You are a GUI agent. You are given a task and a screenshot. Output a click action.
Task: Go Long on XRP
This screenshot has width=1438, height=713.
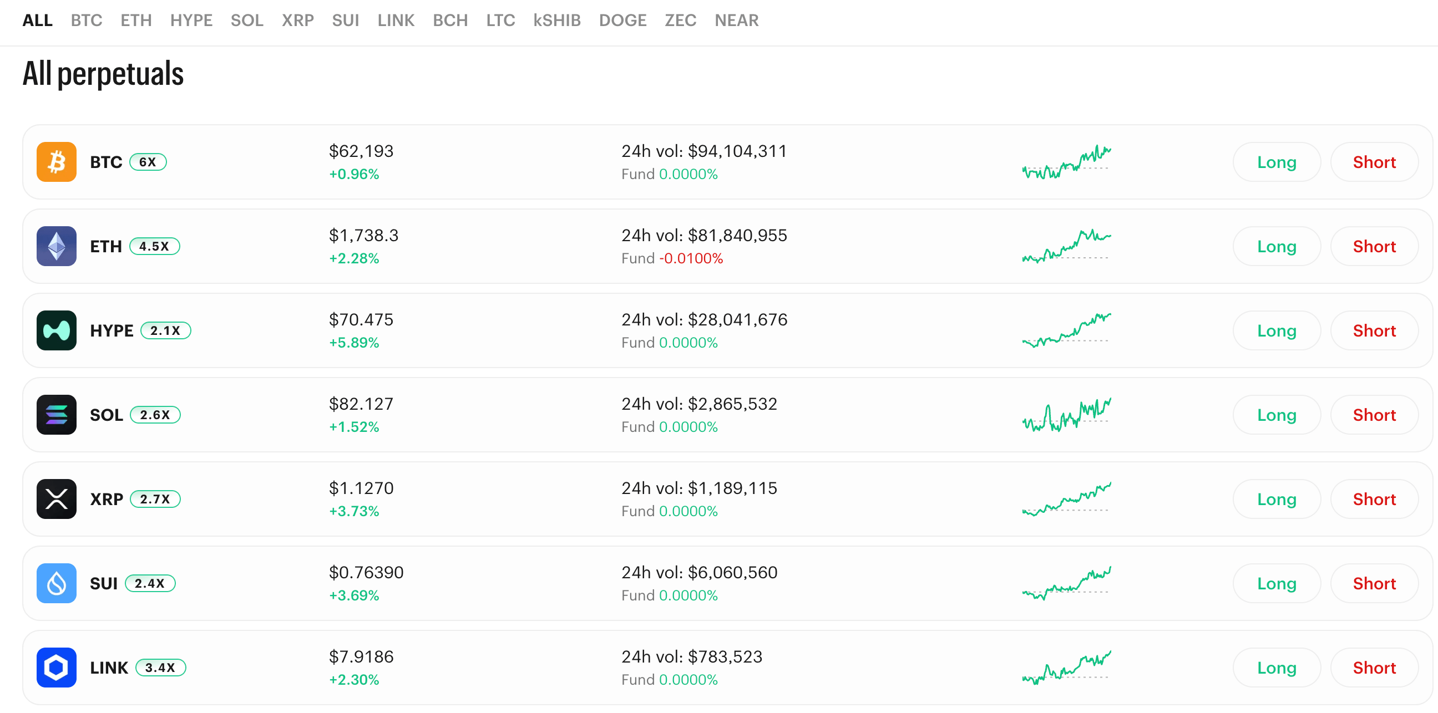point(1277,499)
